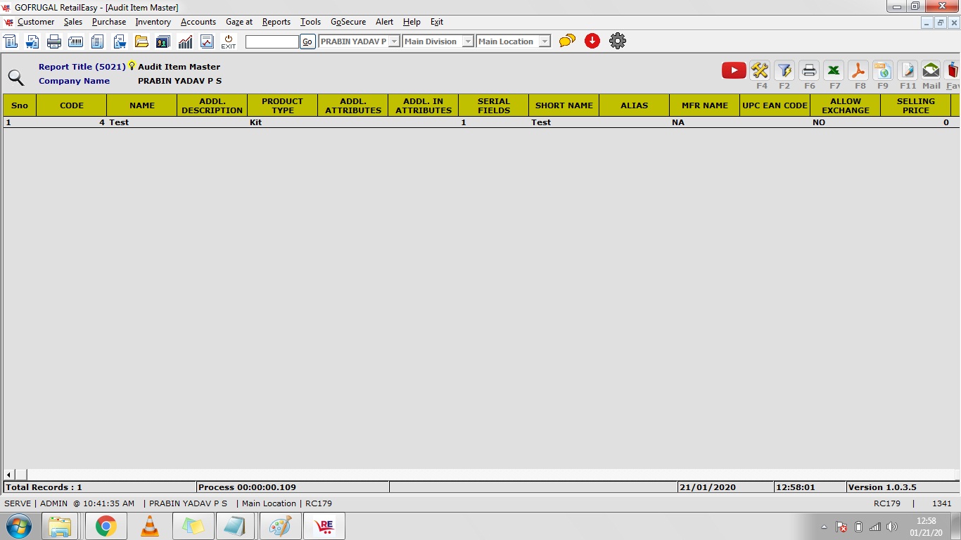This screenshot has height=540, width=961.
Task: Click the magnifying glass search icon
Action: click(x=15, y=77)
